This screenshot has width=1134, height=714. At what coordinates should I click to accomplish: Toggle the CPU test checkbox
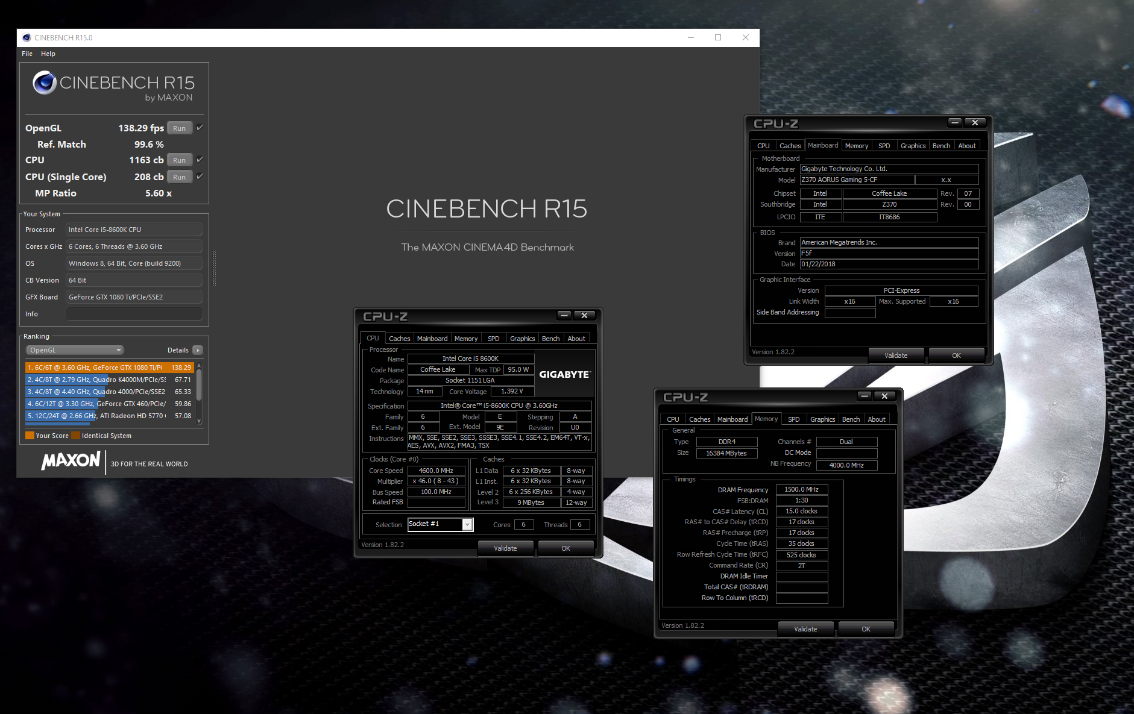[x=200, y=160]
